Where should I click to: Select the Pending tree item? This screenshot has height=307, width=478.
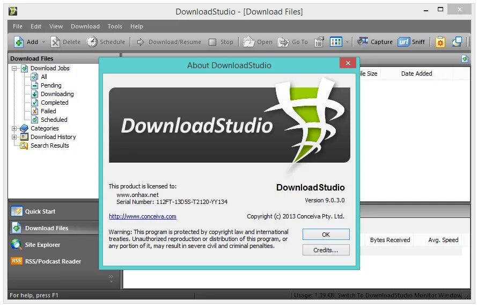coord(51,85)
